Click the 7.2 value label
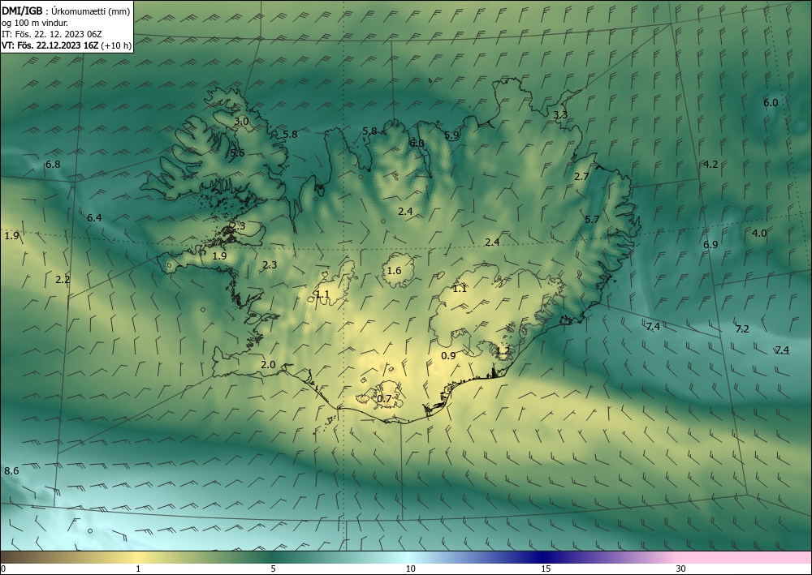Screen dimensions: 812x575 pos(743,329)
